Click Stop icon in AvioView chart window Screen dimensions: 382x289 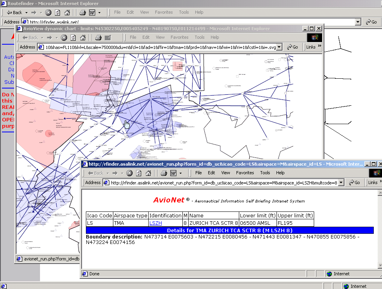(x=64, y=38)
